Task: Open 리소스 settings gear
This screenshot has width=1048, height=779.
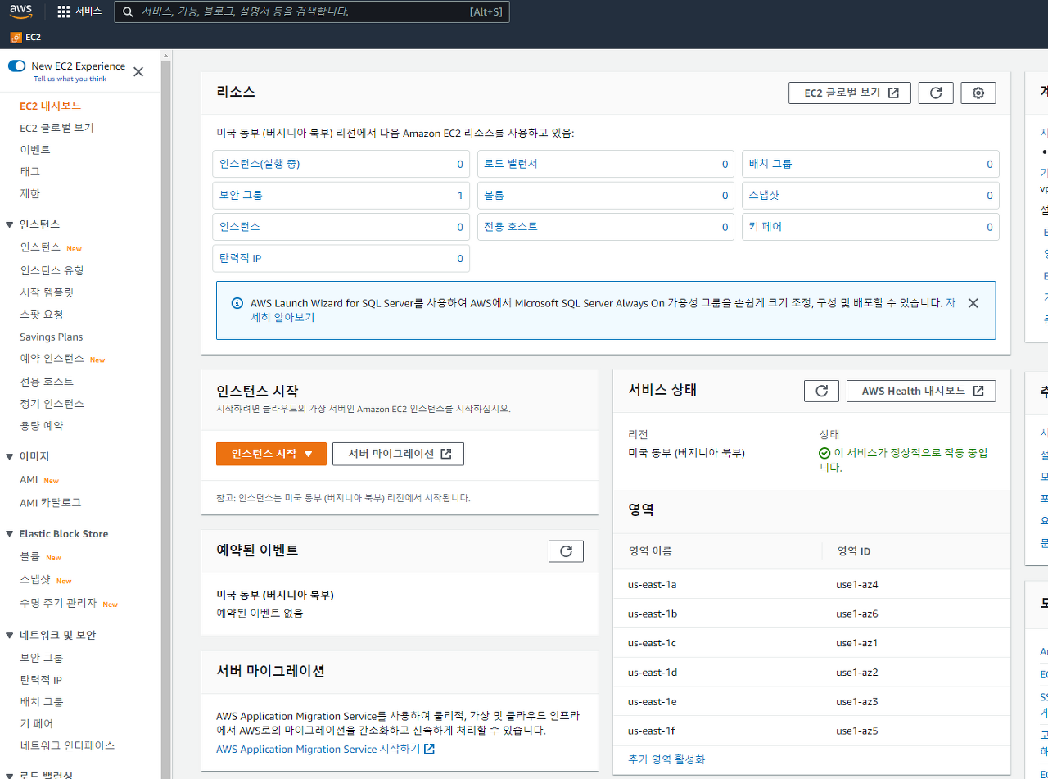Action: pyautogui.click(x=978, y=93)
